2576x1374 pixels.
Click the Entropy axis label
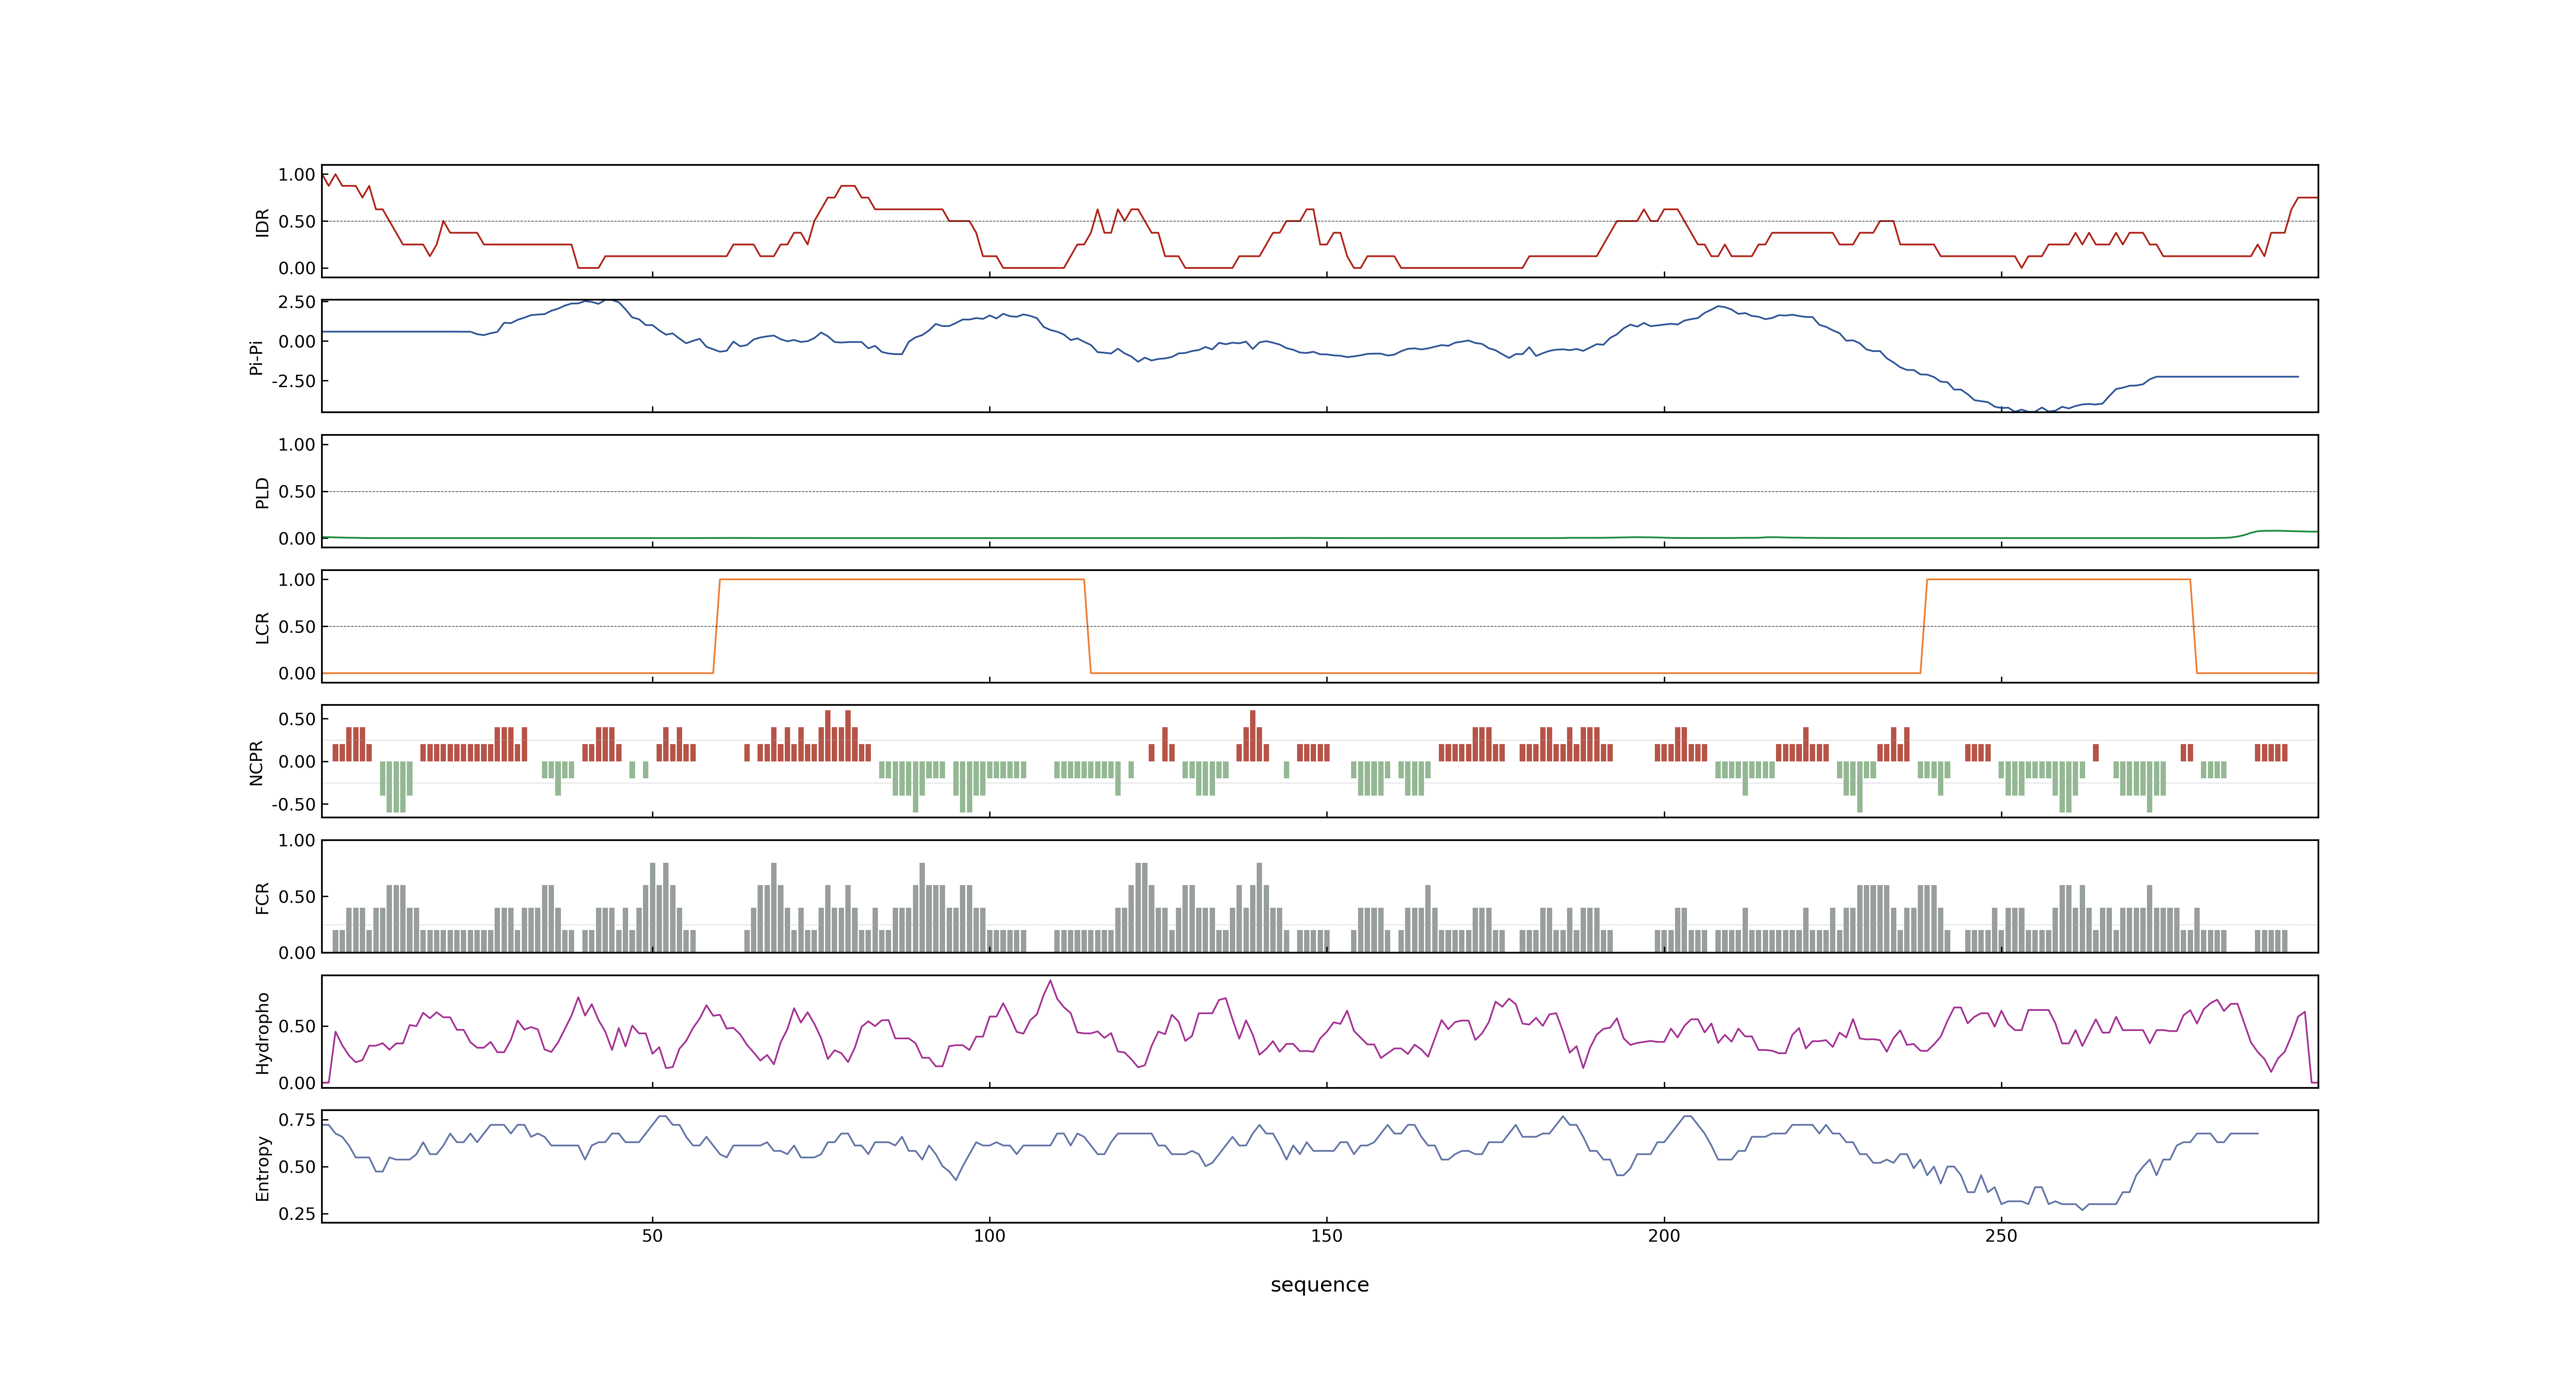coord(262,1167)
